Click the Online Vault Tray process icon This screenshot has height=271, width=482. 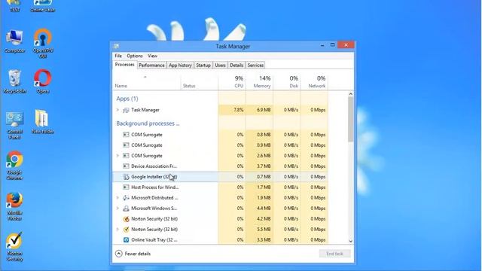tap(126, 240)
